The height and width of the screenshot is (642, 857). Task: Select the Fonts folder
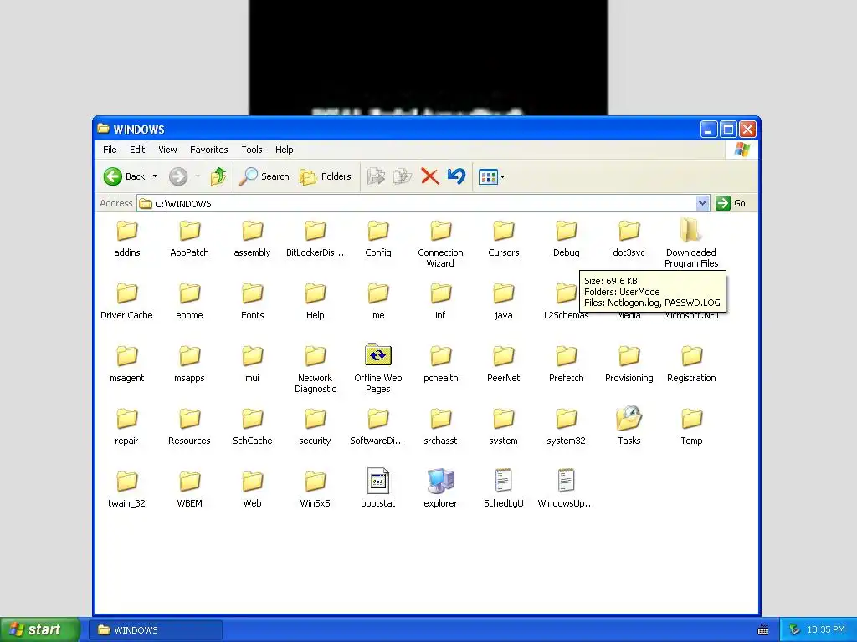click(x=253, y=301)
